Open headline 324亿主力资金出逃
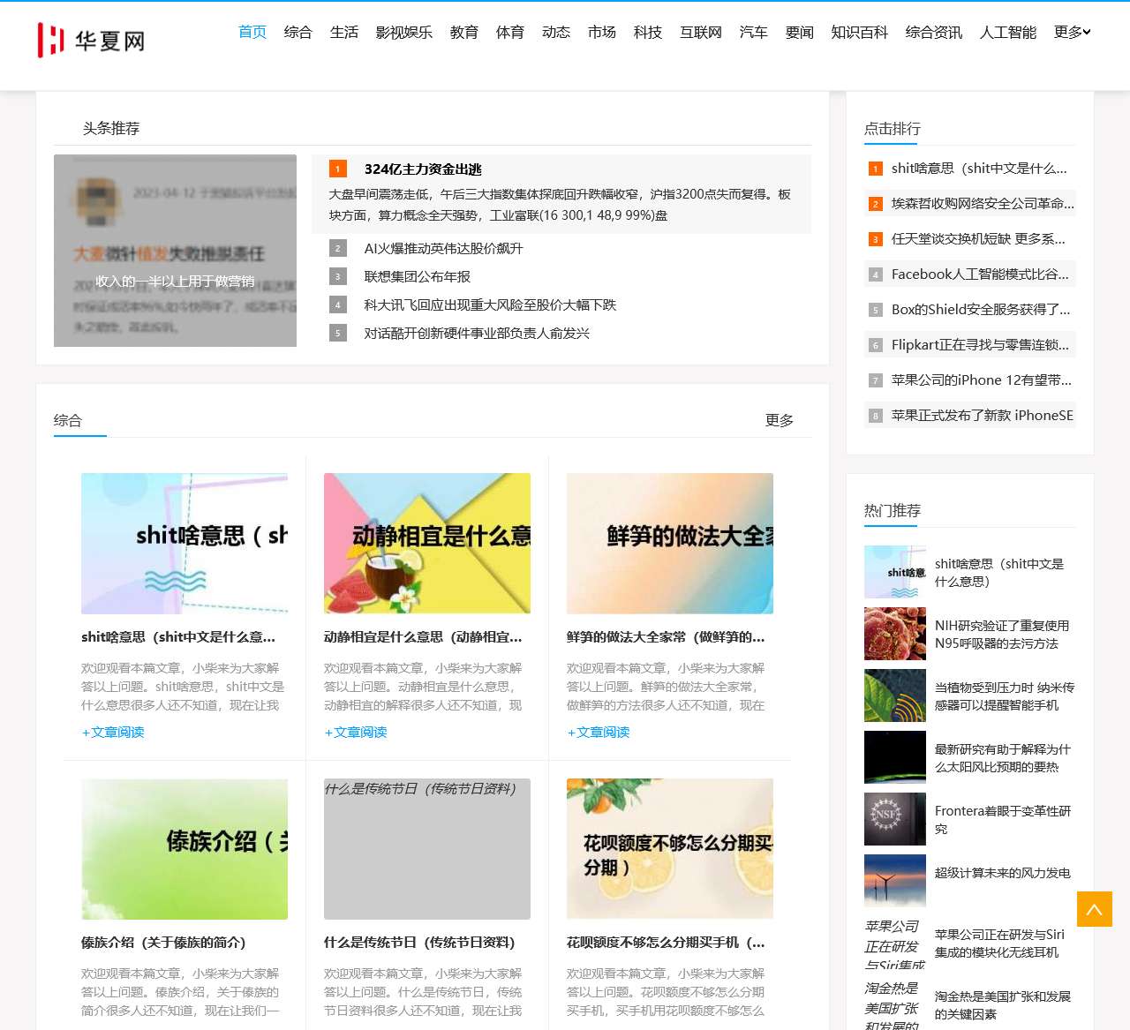 coord(423,169)
